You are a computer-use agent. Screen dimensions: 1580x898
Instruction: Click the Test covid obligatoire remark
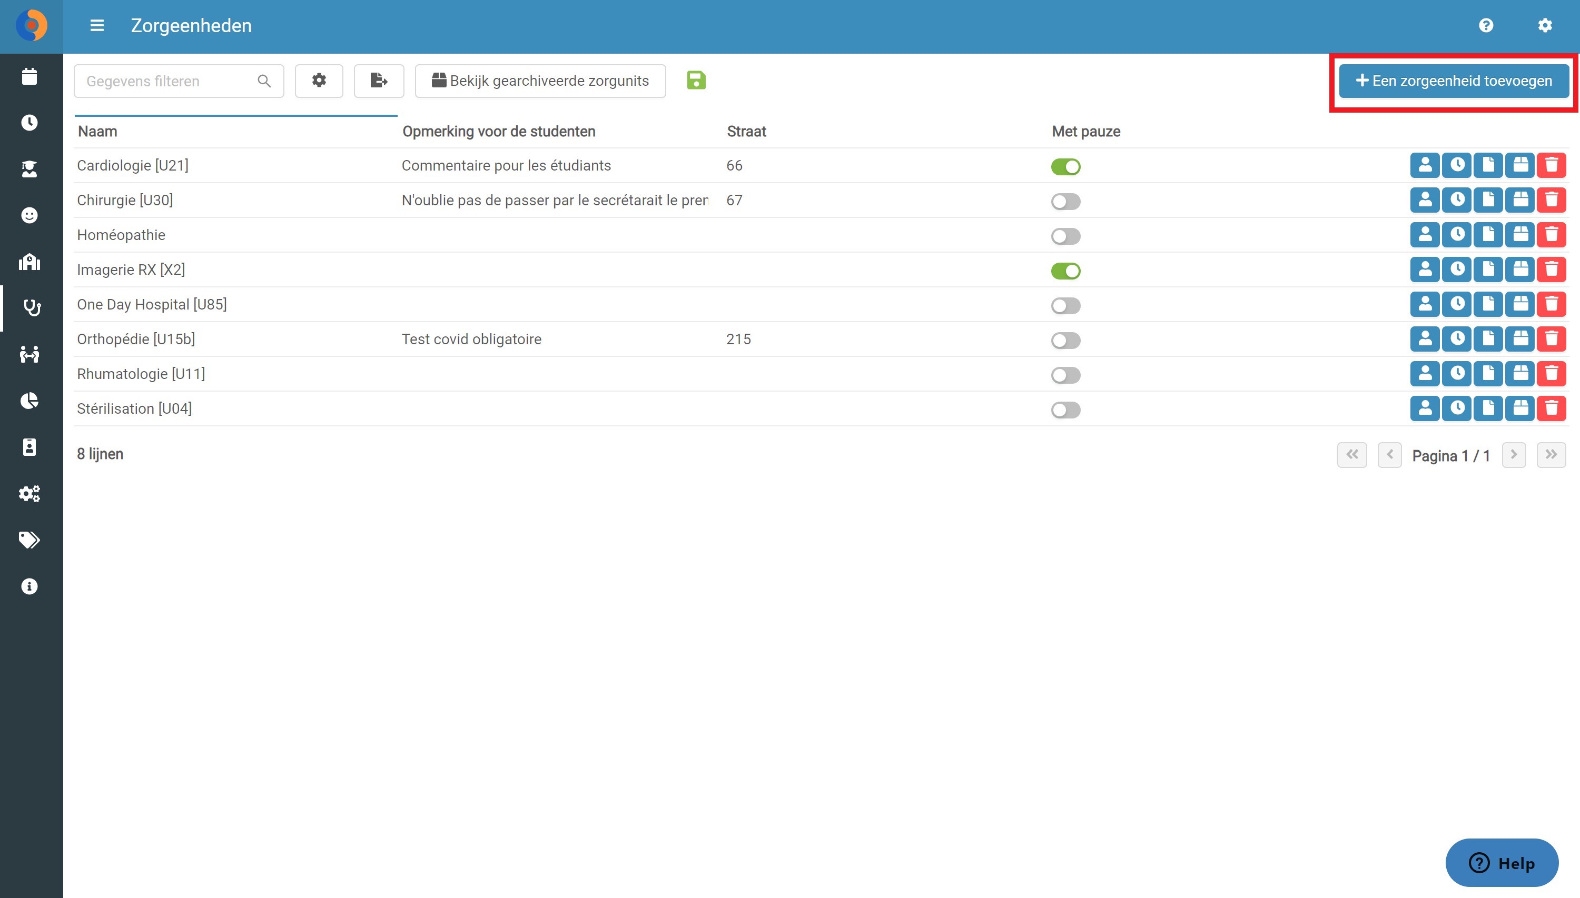pyautogui.click(x=471, y=339)
